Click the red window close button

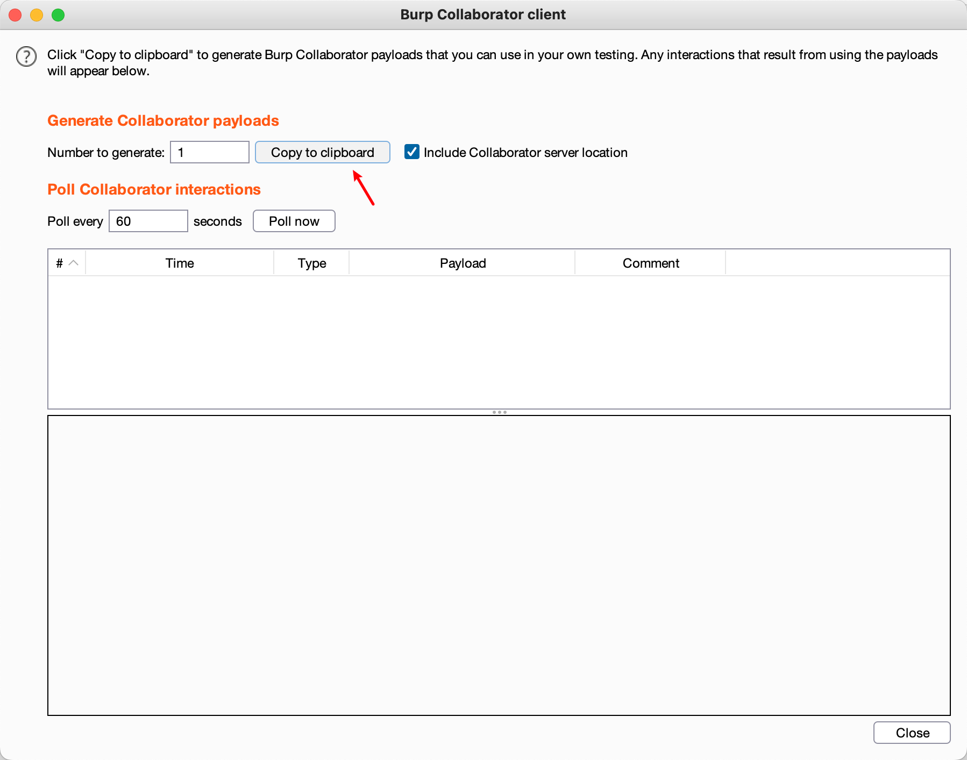tap(15, 15)
